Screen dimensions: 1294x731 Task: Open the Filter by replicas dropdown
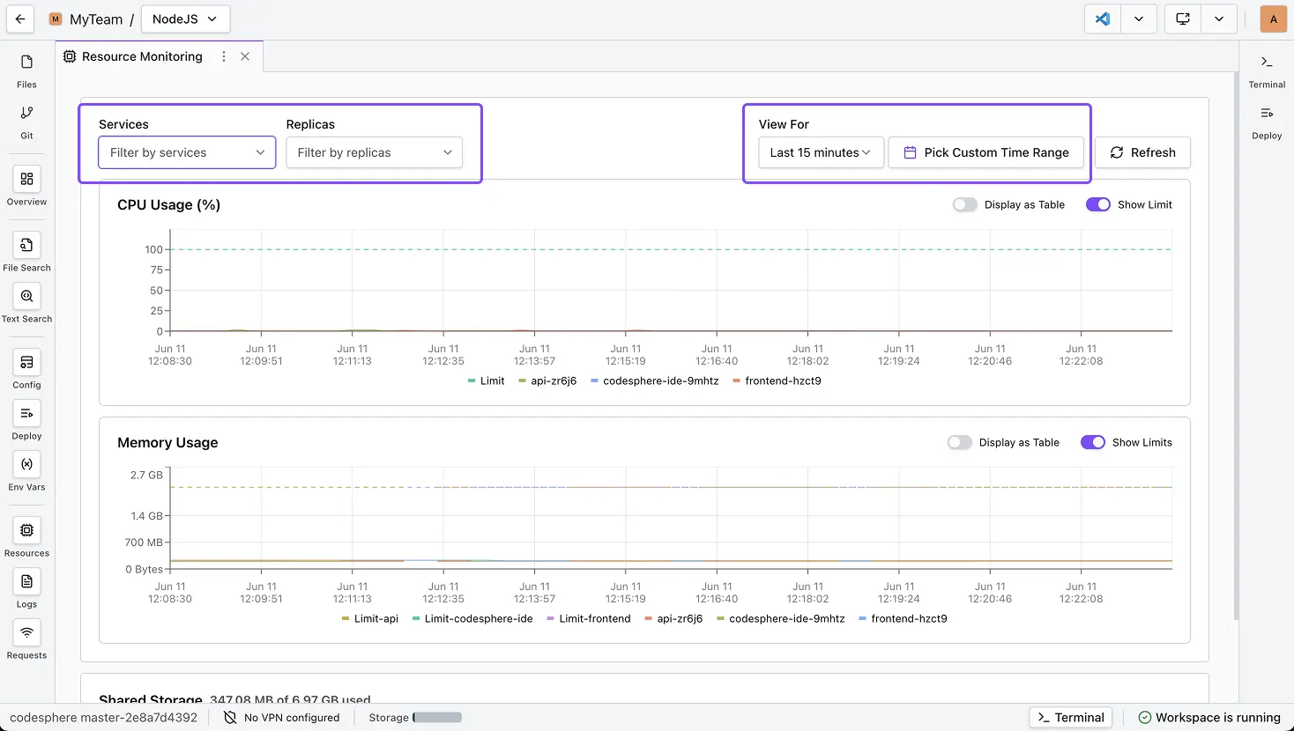click(x=375, y=152)
